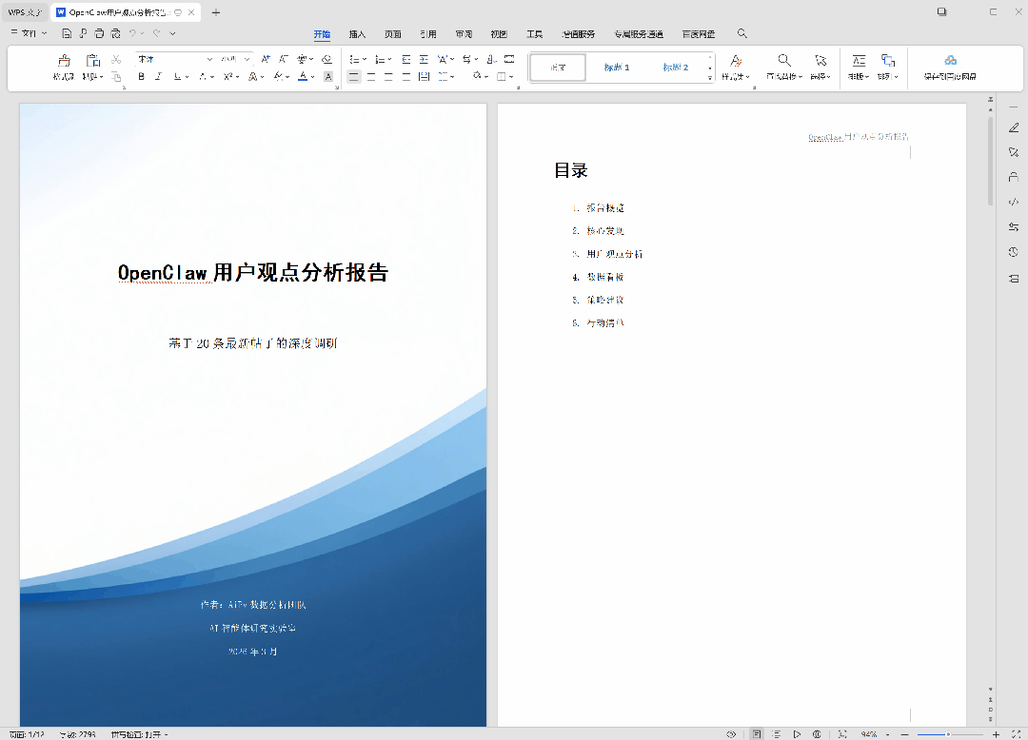This screenshot has height=740, width=1028.
Task: Decrease paragraph indent
Action: tap(406, 59)
